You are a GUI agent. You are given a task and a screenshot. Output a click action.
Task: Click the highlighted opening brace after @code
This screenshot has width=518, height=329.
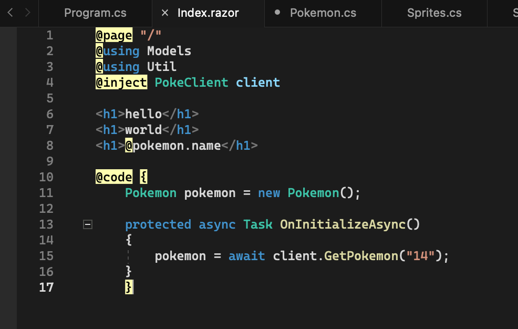coord(143,177)
